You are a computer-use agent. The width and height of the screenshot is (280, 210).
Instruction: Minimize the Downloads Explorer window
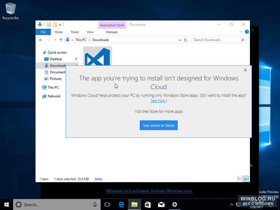pos(219,24)
